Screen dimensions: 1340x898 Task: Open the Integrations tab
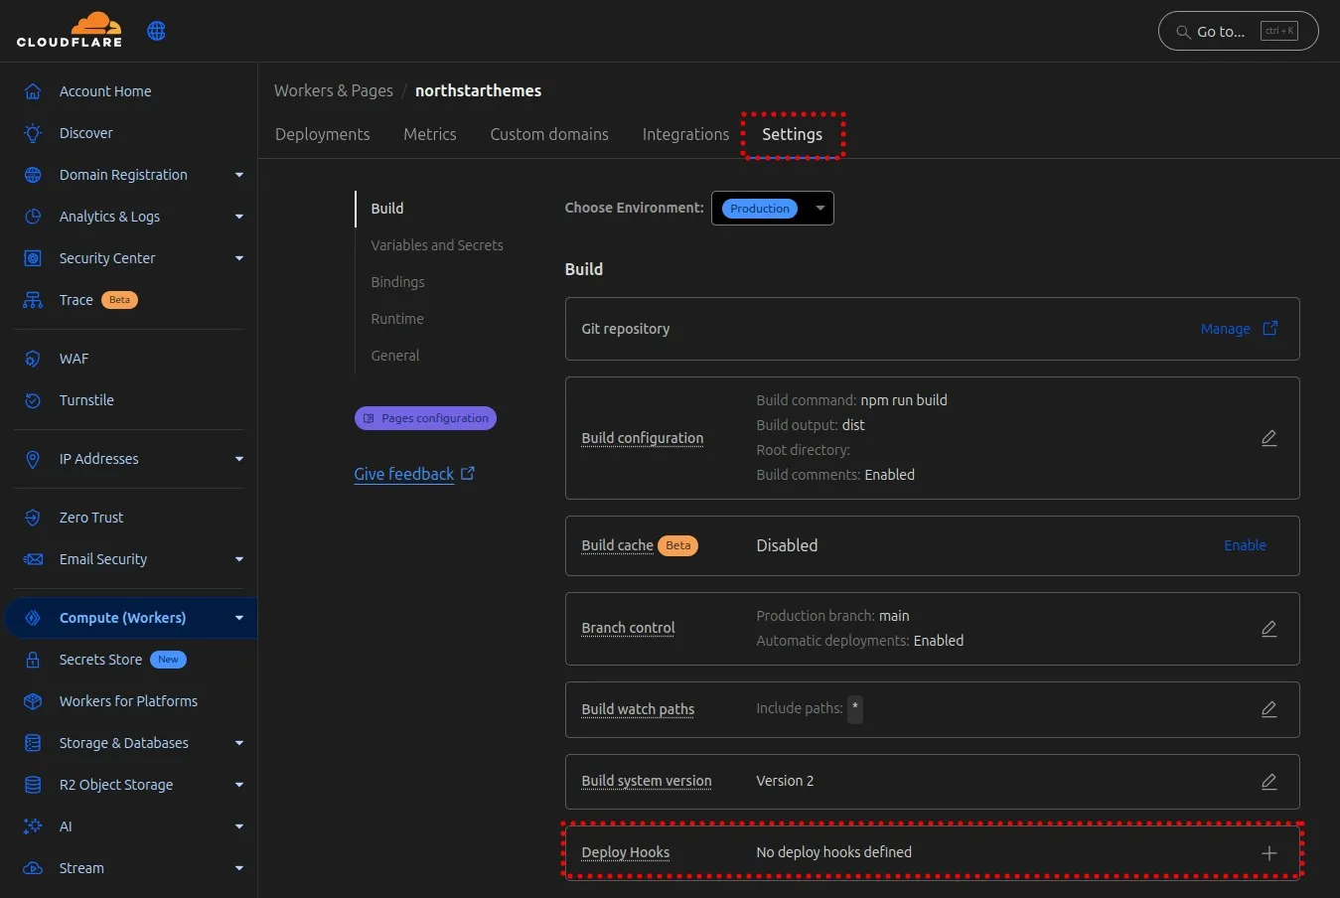685,134
